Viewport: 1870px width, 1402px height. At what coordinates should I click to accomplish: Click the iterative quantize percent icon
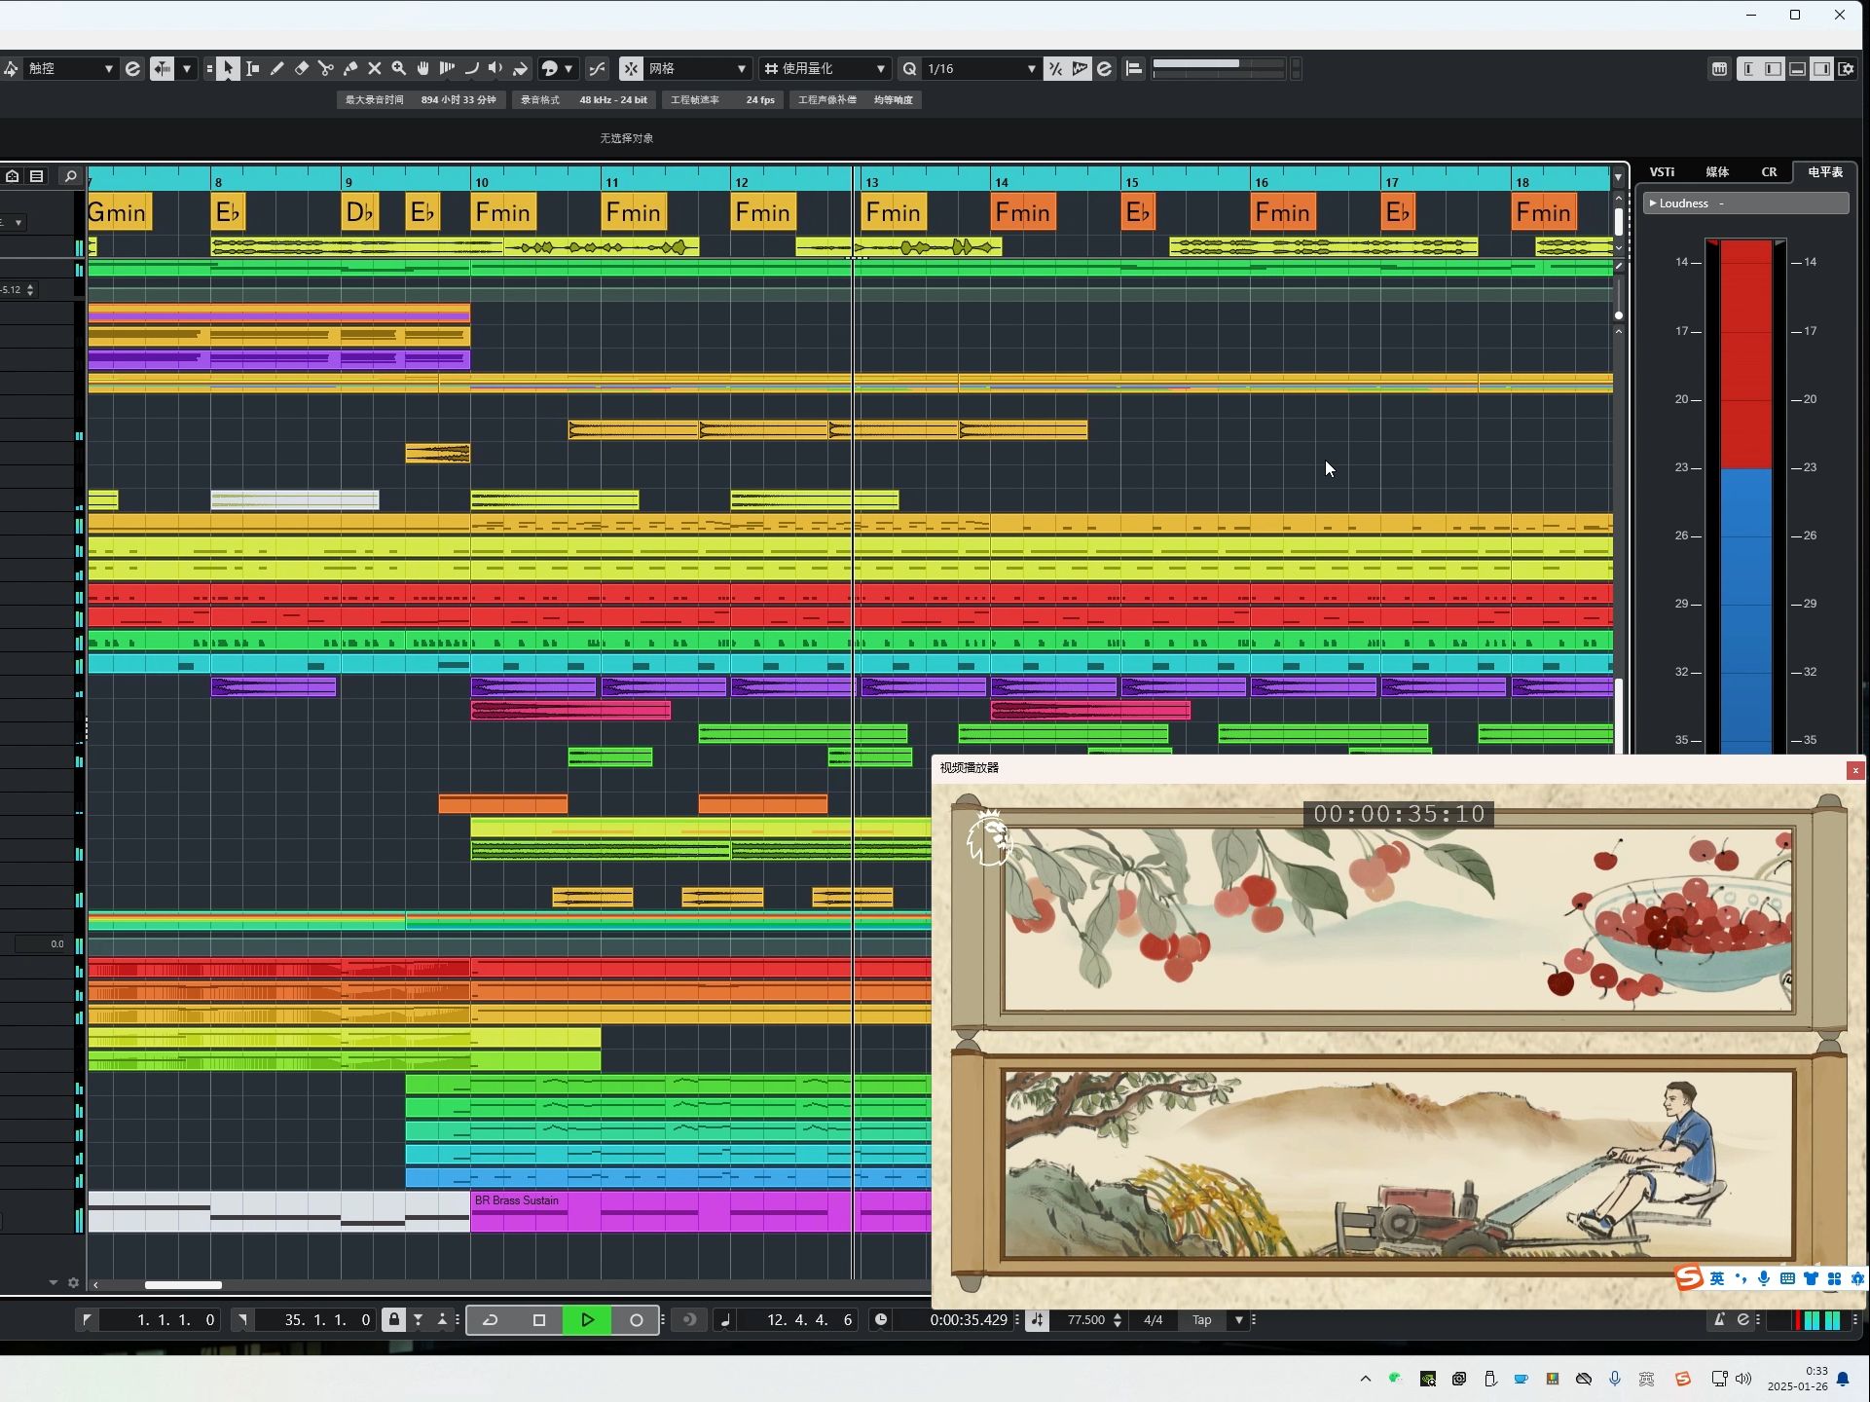(x=1055, y=68)
